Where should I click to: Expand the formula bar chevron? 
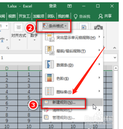pyautogui.click(x=115, y=58)
